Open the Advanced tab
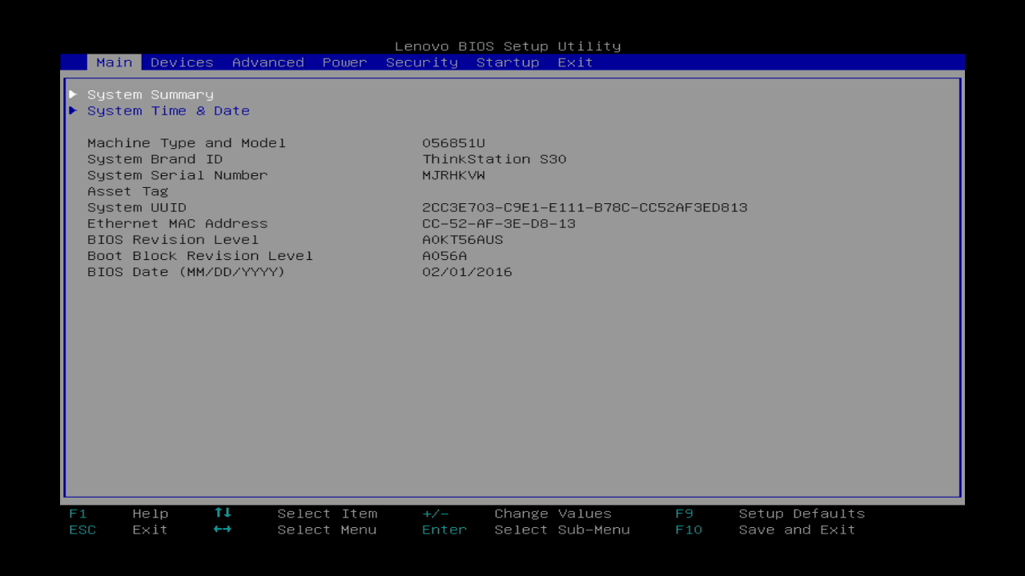Image resolution: width=1025 pixels, height=576 pixels. [268, 62]
